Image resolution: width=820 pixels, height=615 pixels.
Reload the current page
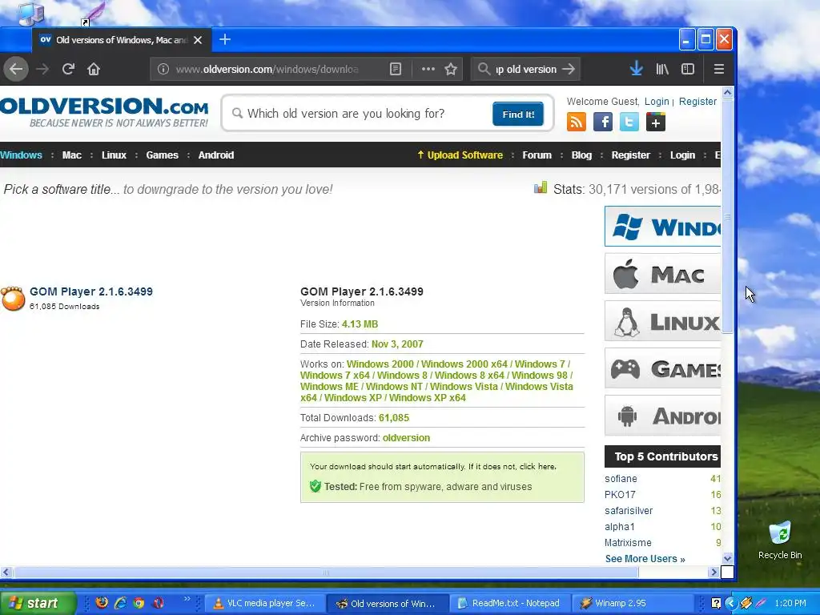pyautogui.click(x=68, y=69)
